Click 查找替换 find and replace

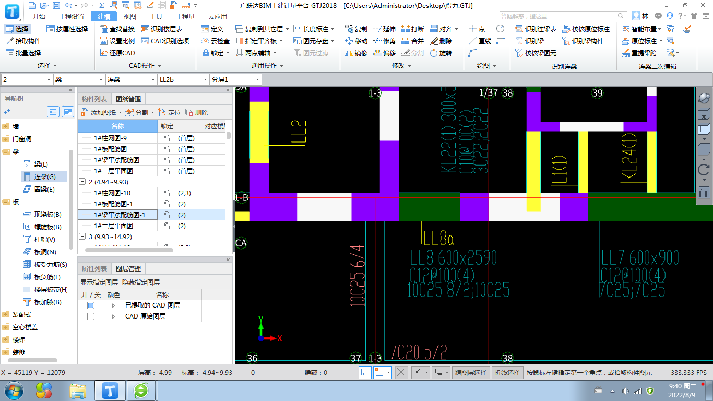point(117,29)
